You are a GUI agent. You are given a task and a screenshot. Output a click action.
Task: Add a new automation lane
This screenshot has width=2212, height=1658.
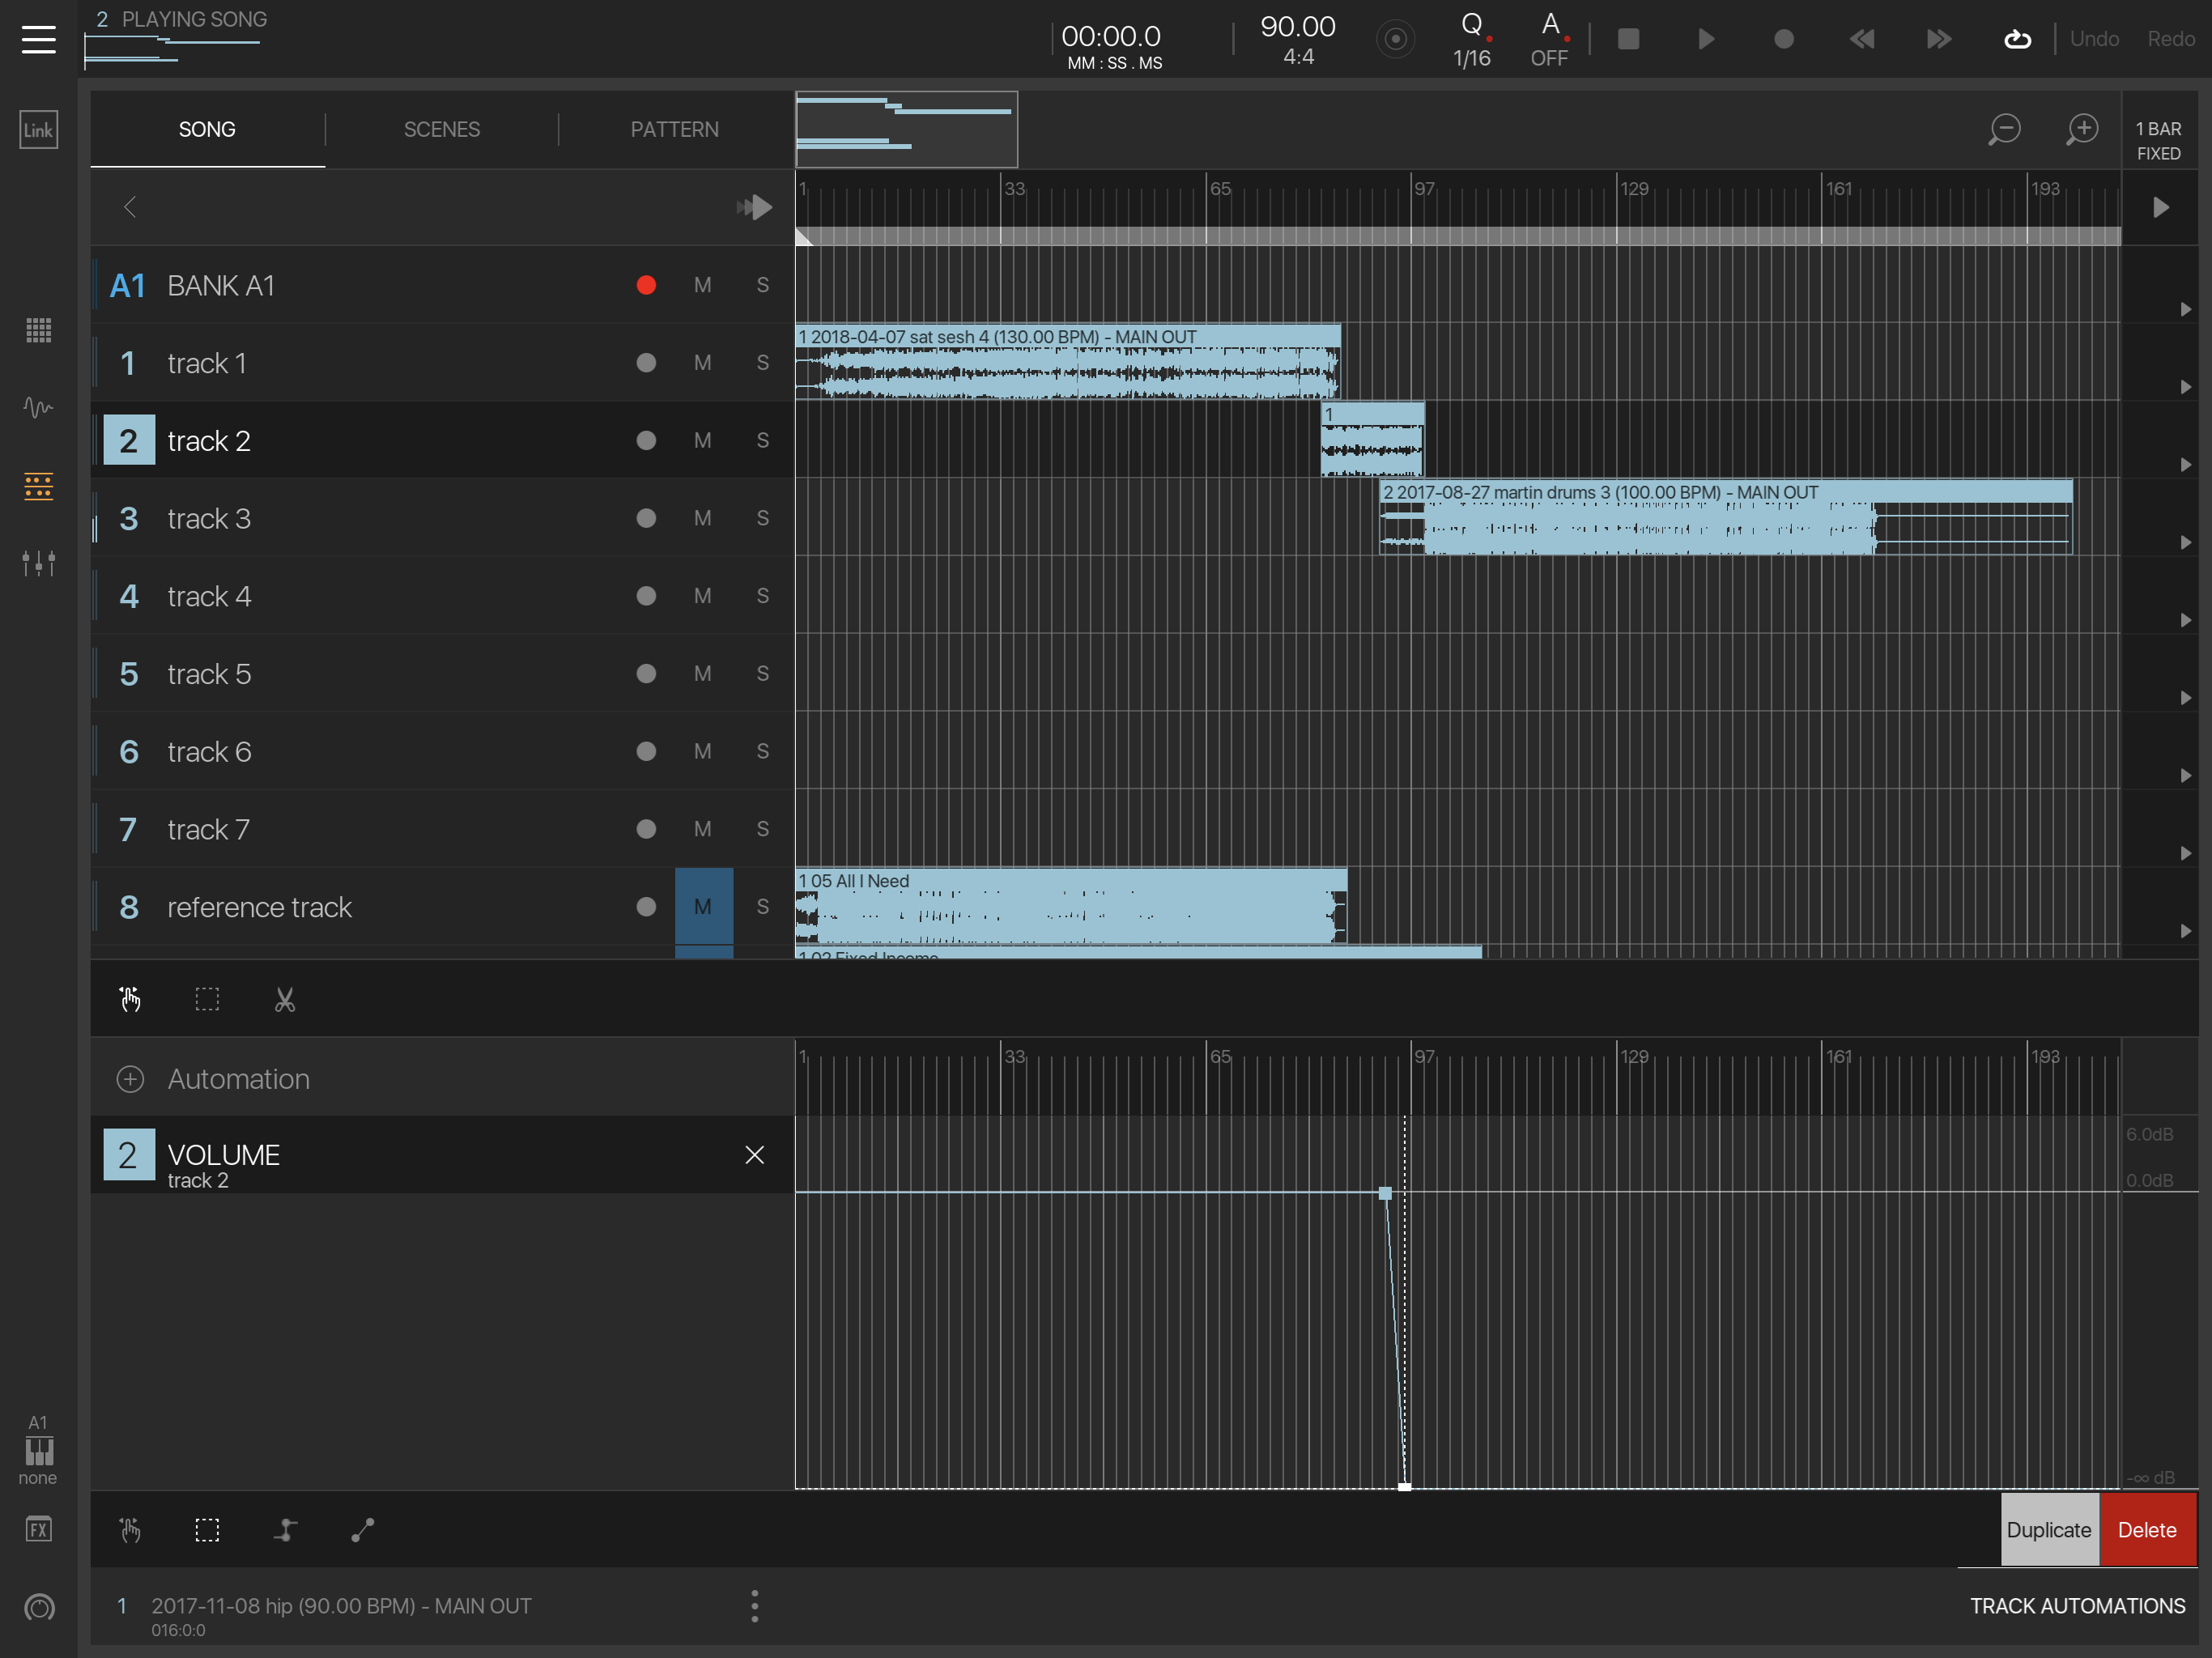click(130, 1079)
